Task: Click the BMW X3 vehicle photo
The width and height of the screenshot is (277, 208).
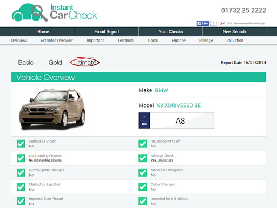Action: (52, 109)
